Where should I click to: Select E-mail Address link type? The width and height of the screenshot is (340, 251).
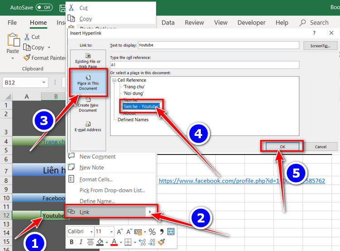88,127
